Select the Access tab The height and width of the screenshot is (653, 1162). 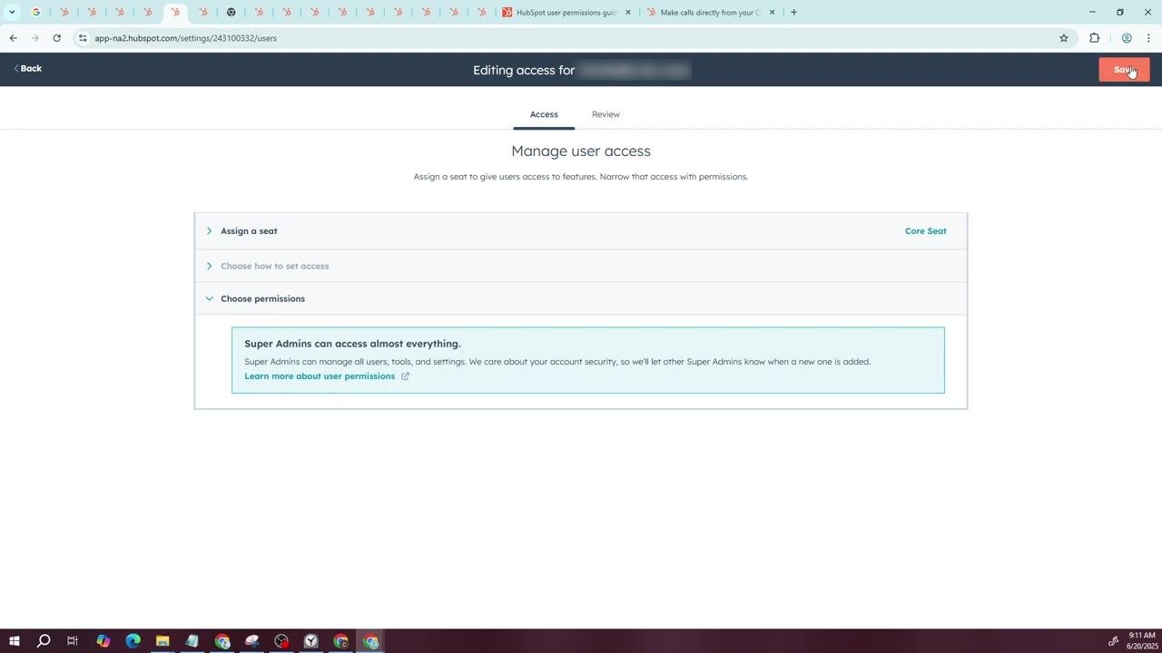pyautogui.click(x=544, y=114)
